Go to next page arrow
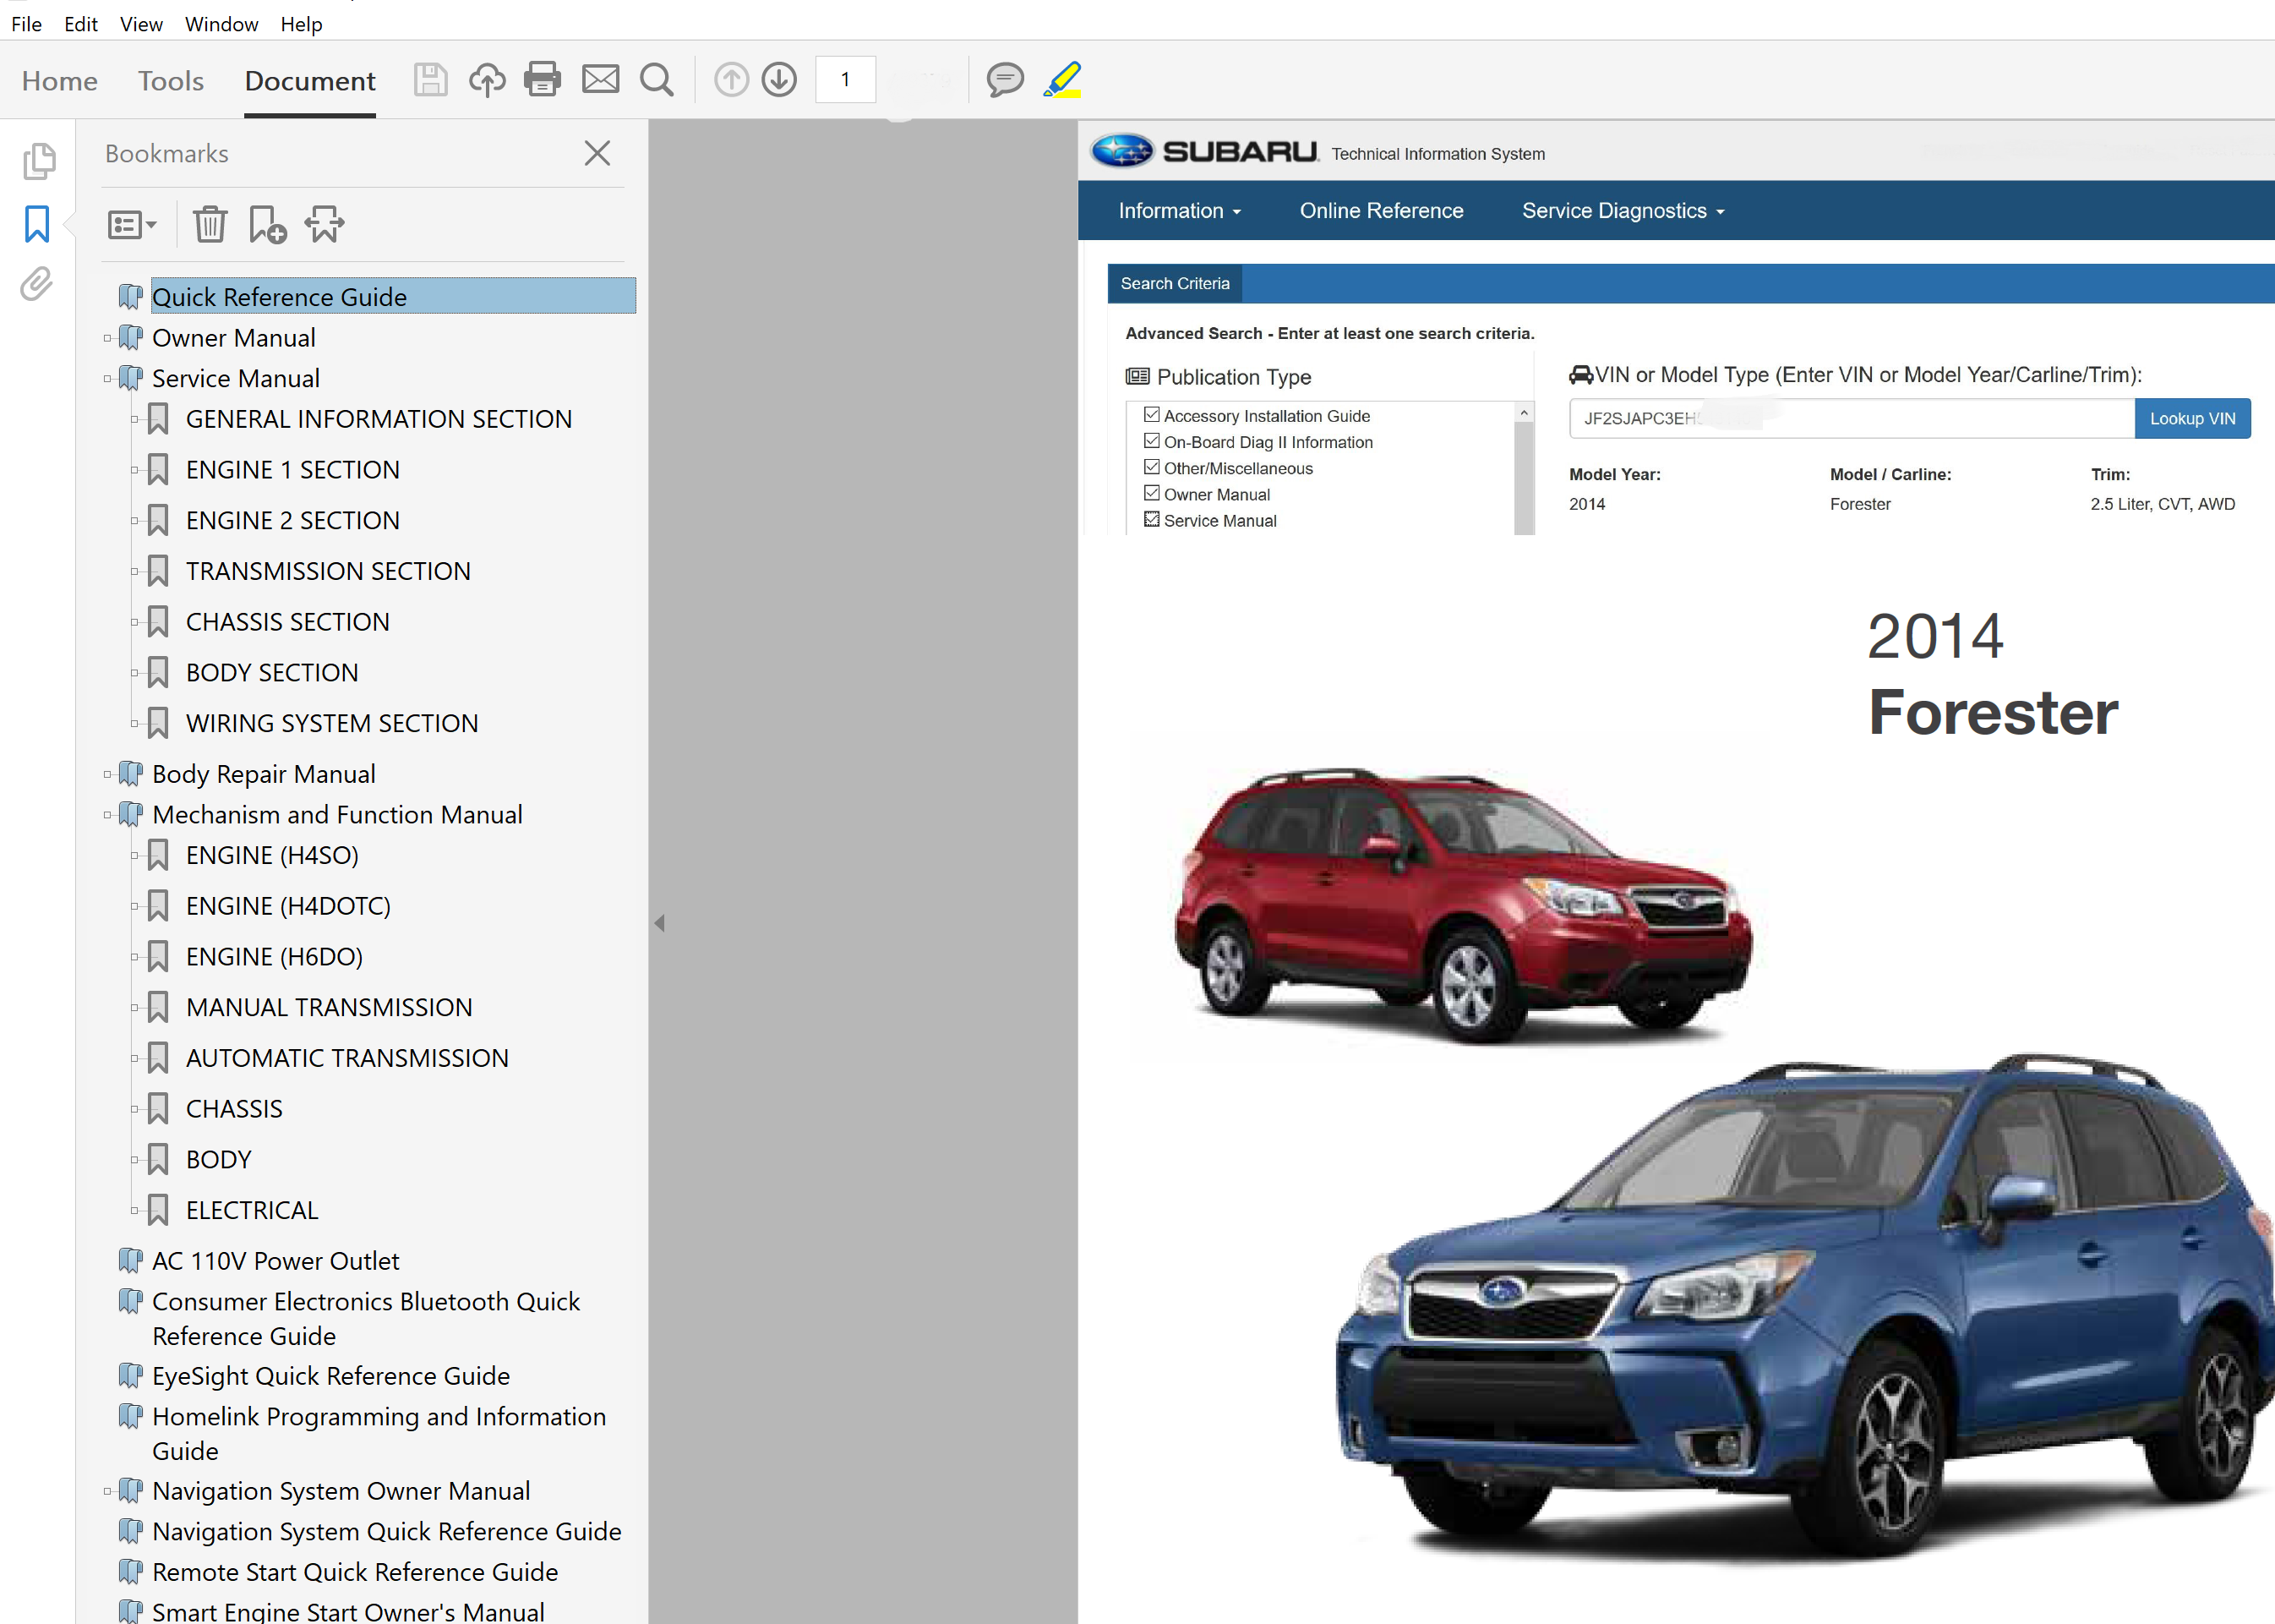Image resolution: width=2275 pixels, height=1624 pixels. click(x=778, y=79)
